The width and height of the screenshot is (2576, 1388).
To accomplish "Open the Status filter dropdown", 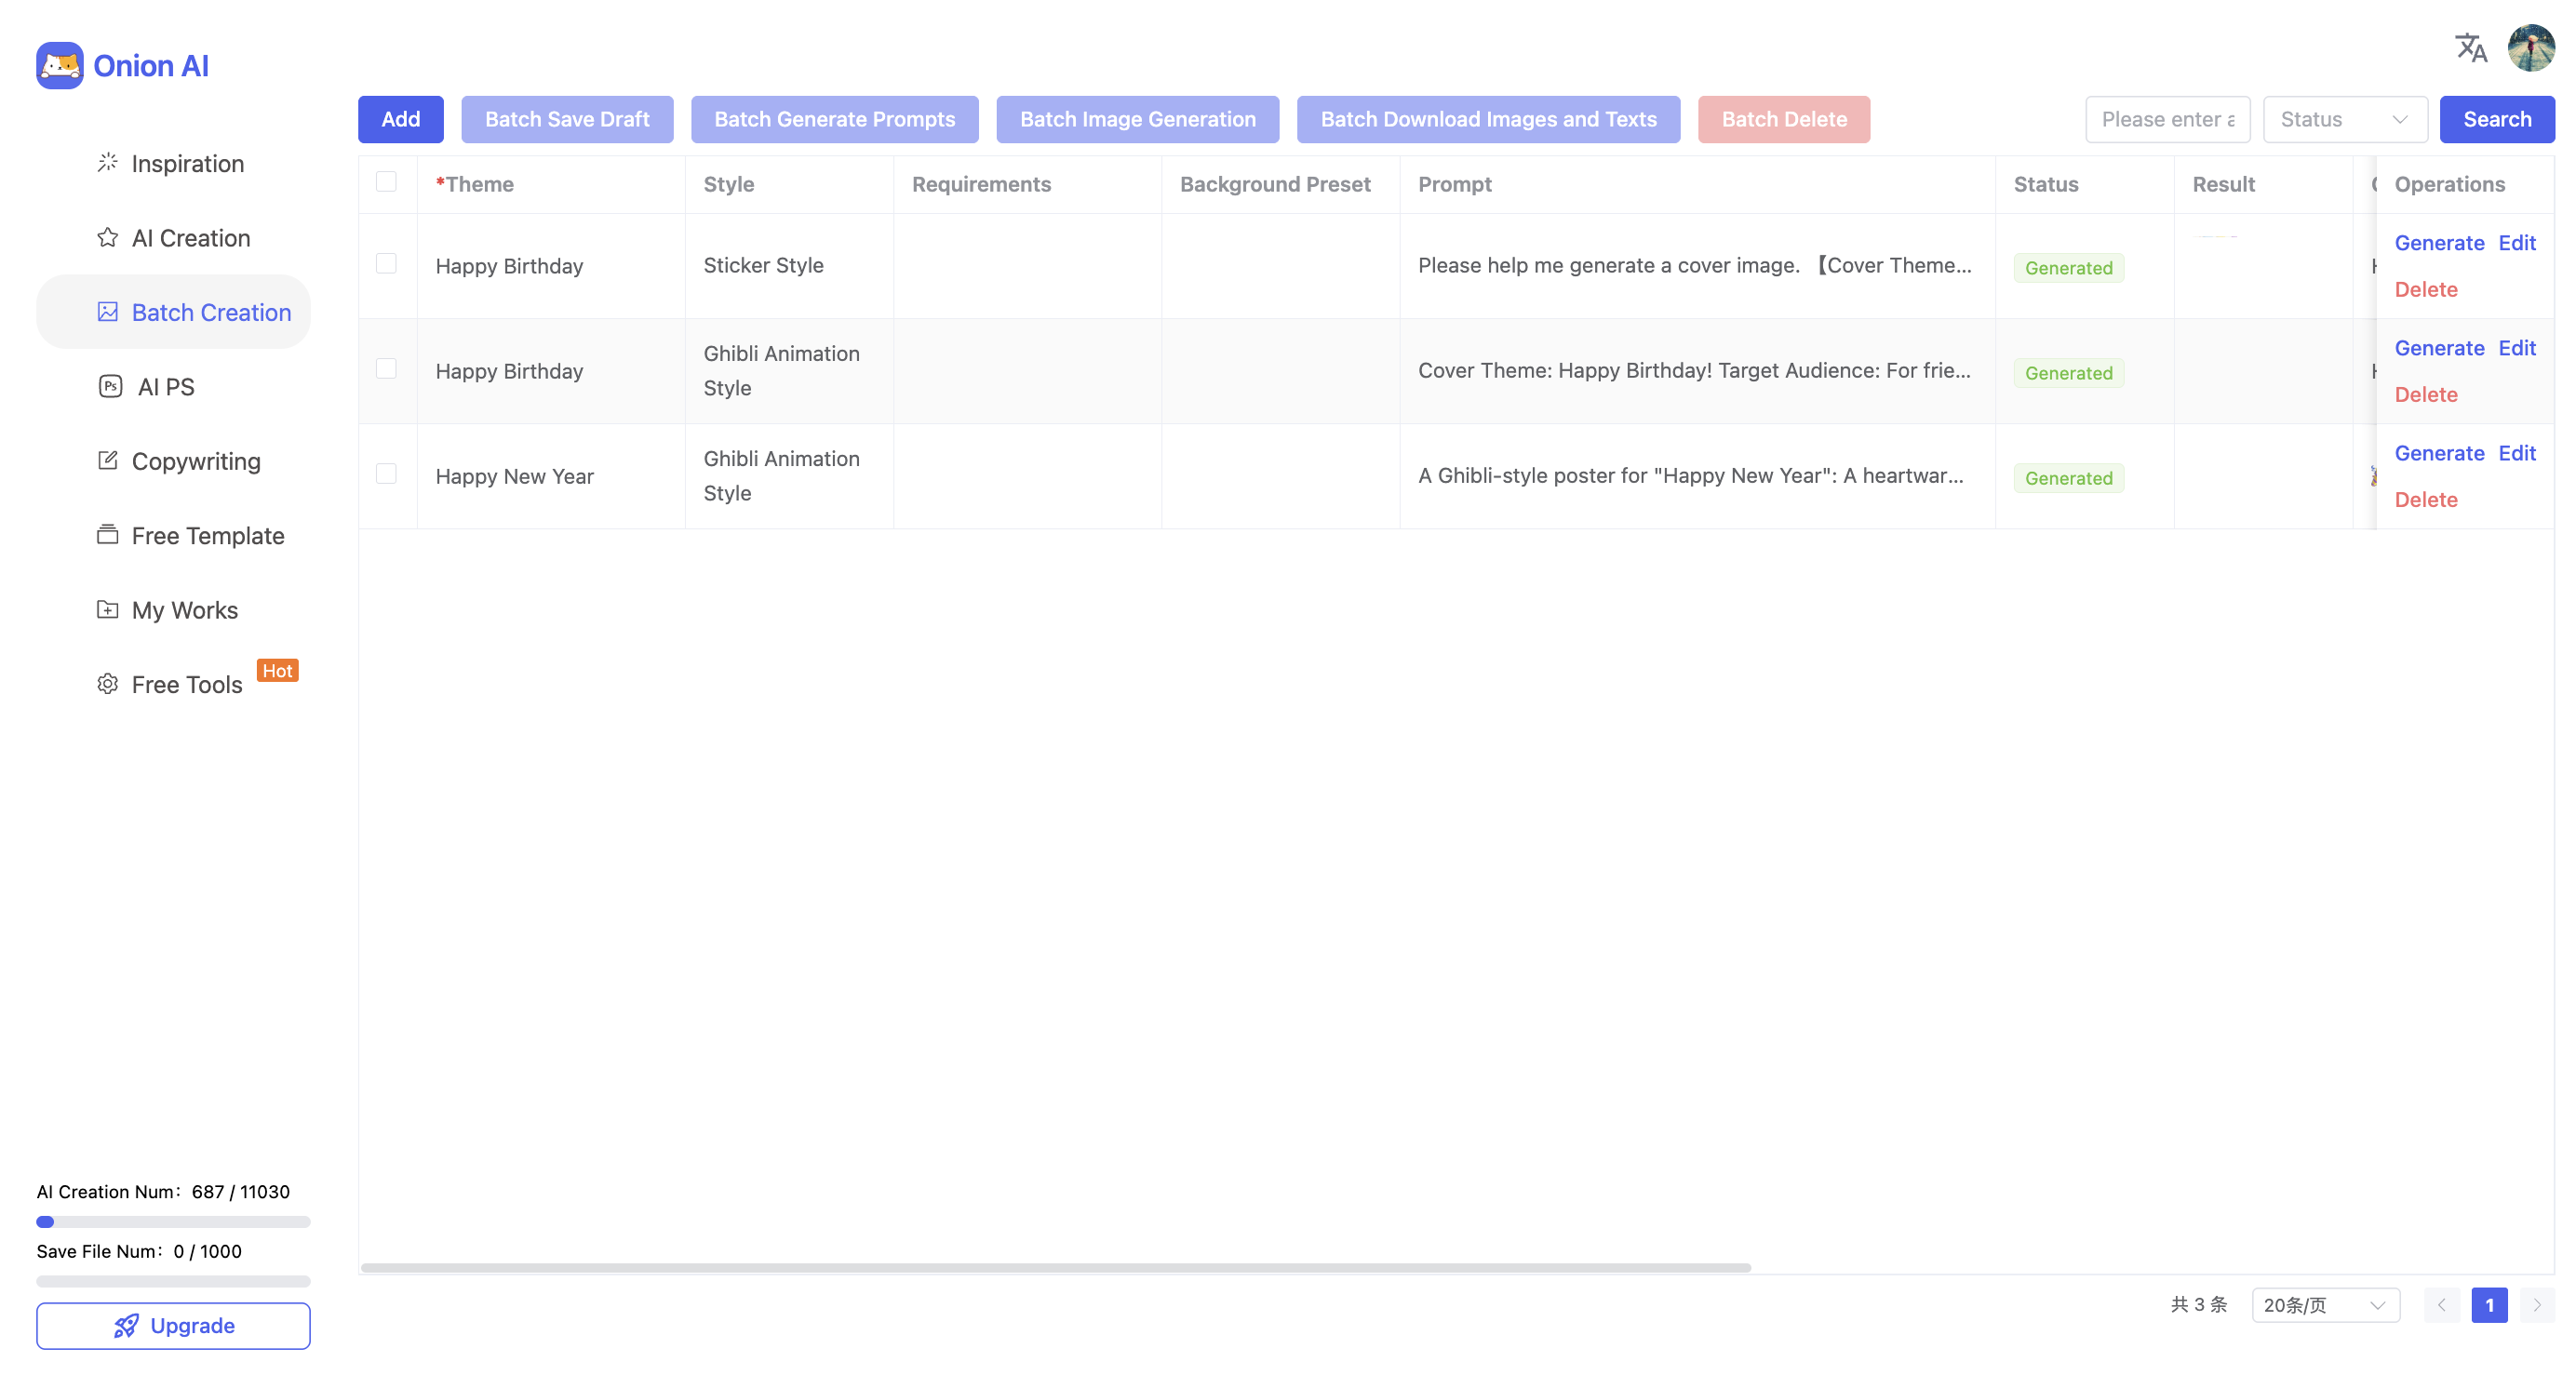I will pos(2344,120).
